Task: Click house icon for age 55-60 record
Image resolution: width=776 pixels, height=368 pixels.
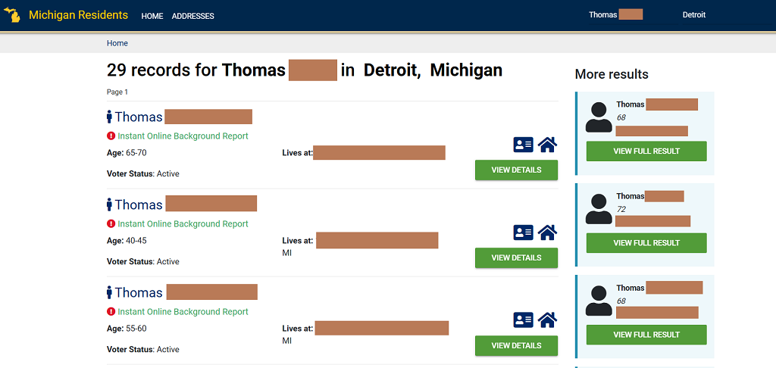Action: (547, 320)
